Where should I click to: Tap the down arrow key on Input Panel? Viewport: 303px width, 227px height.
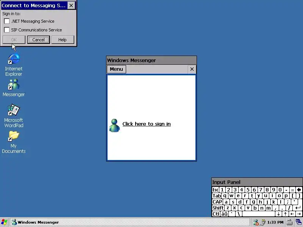(278, 214)
